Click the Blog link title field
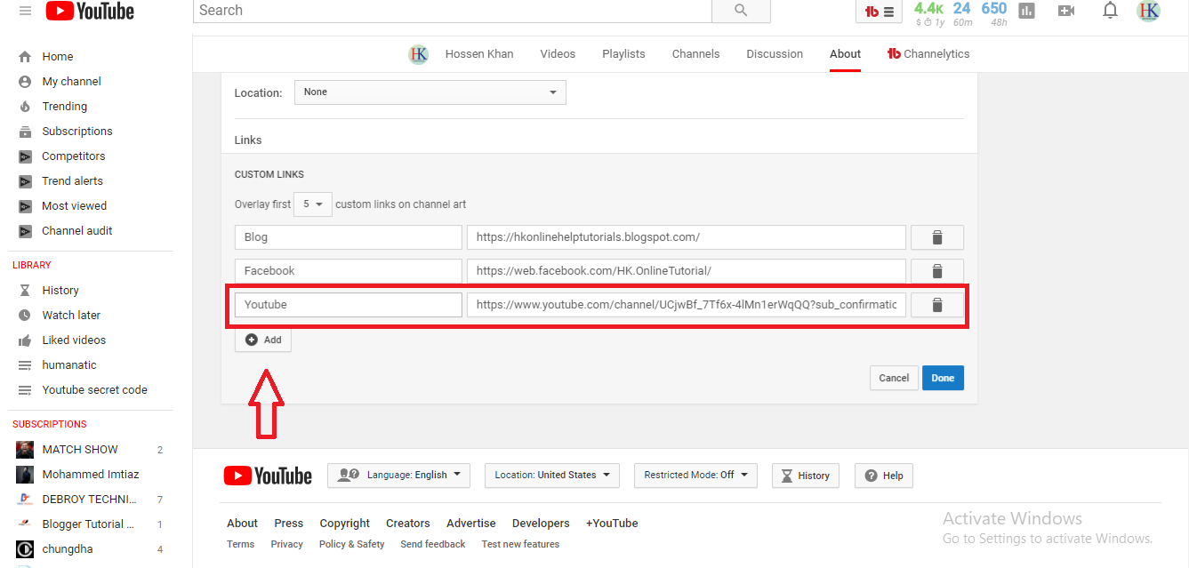This screenshot has width=1189, height=568. (349, 237)
